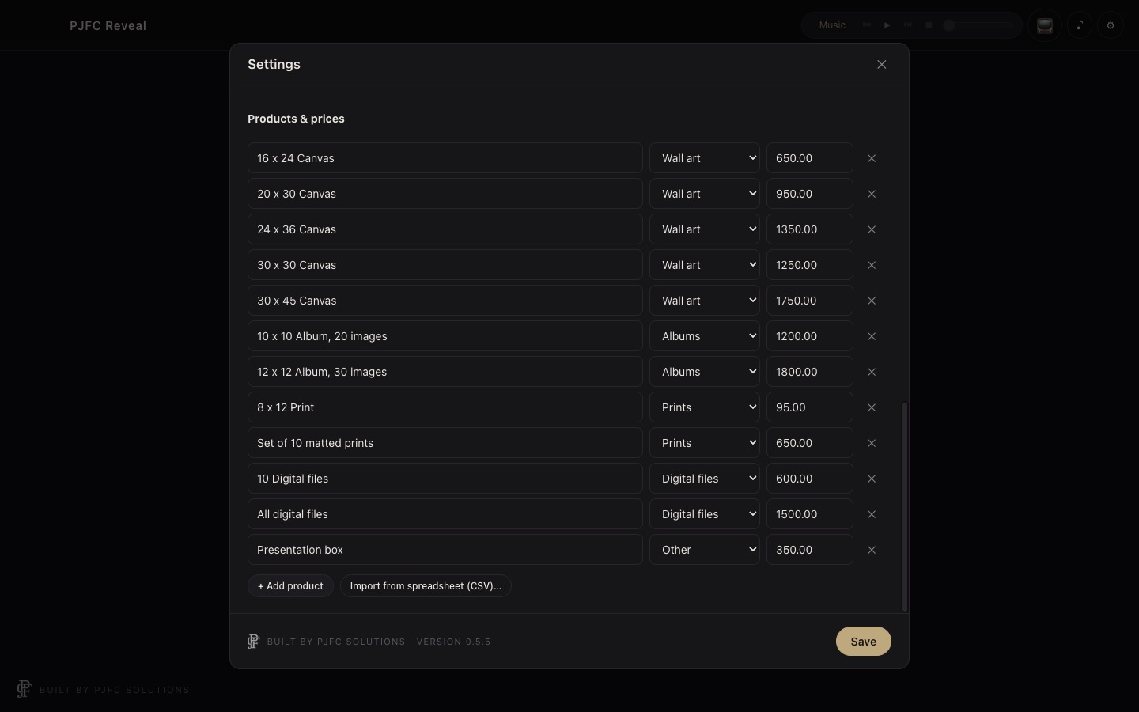Edit the 1800.00 album price
Screen dimensions: 1139x712
pos(810,372)
